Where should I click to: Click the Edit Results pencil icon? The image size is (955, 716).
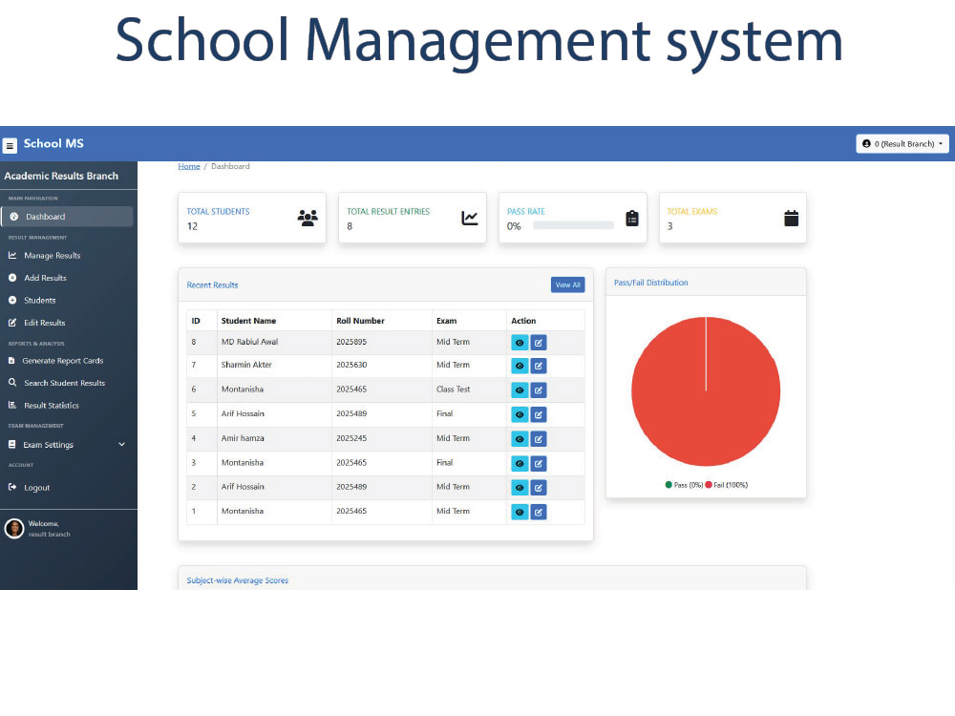12,323
